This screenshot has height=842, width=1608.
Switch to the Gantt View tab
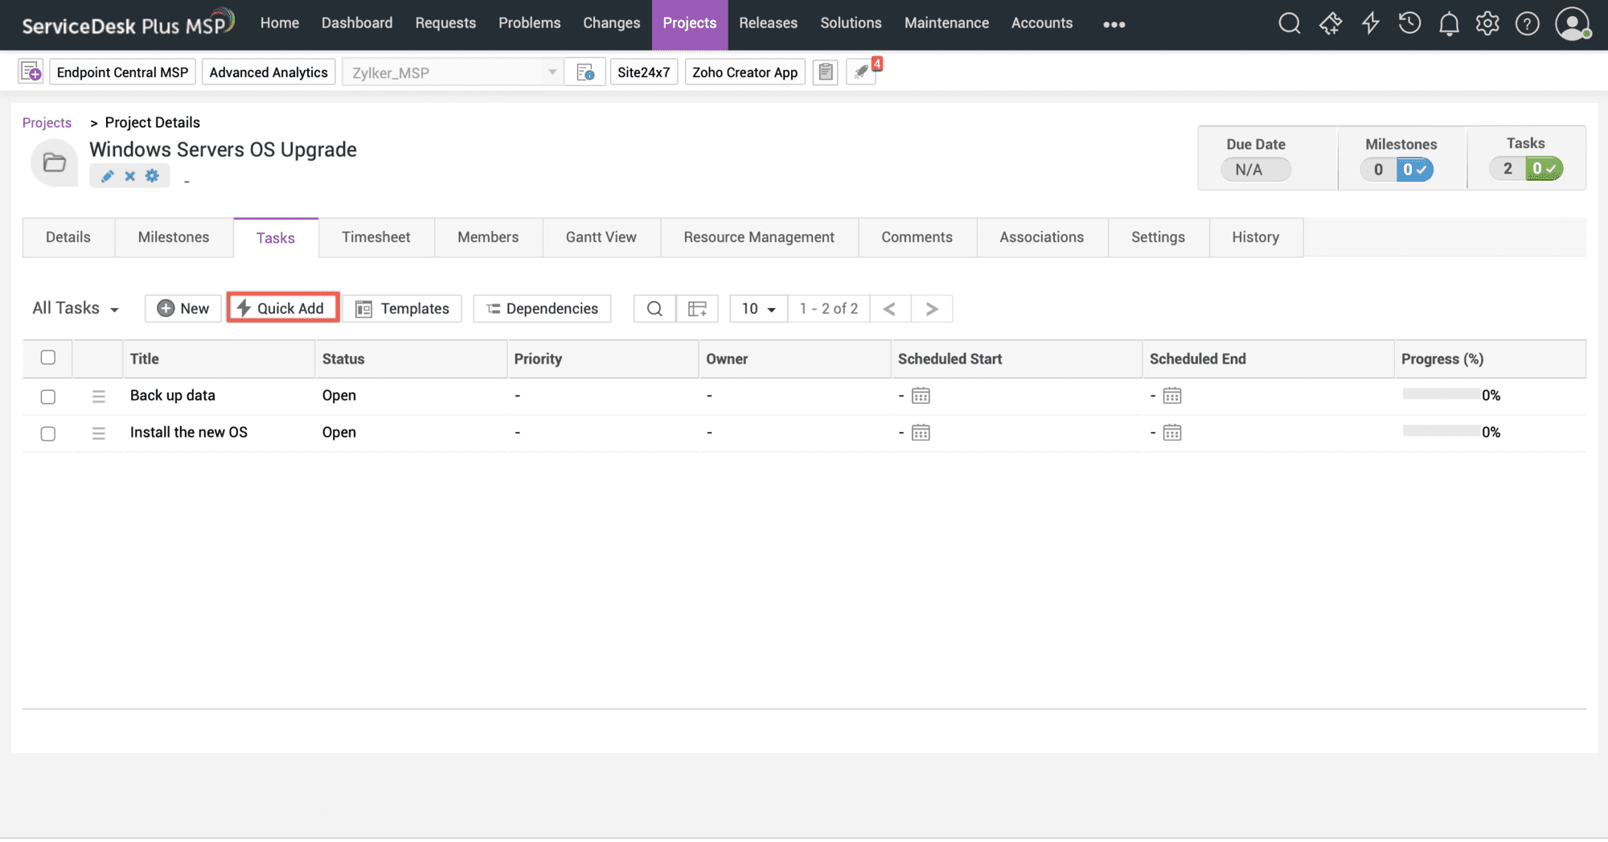coord(601,237)
